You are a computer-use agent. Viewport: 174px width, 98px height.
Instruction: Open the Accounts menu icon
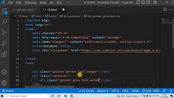coord(4,72)
